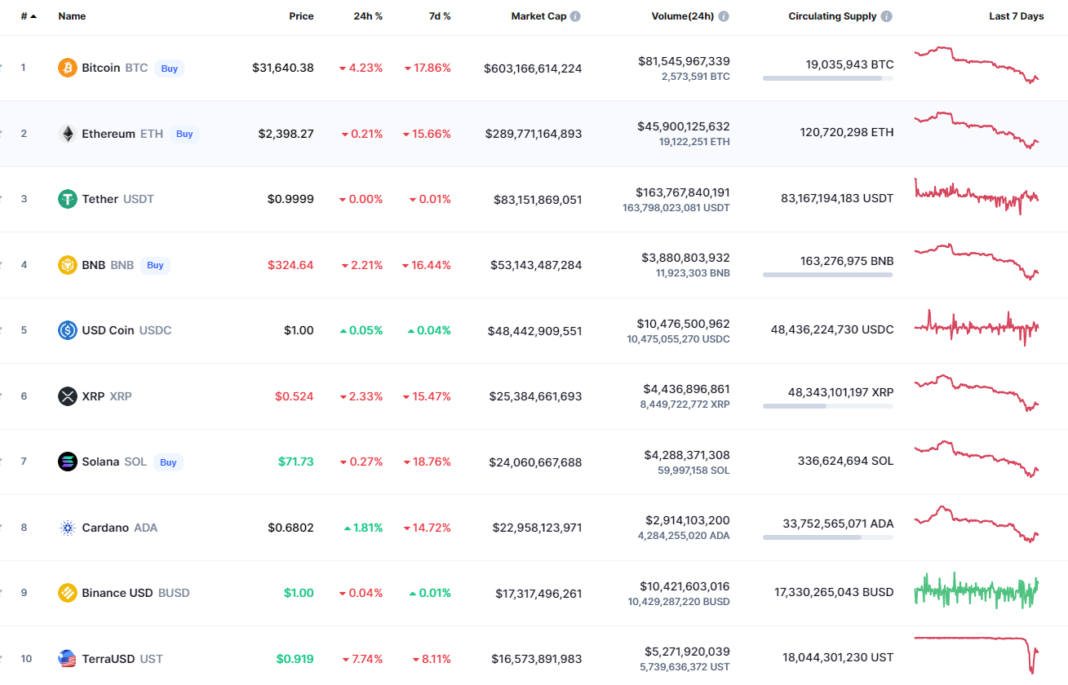The image size is (1068, 685).
Task: Click the Ethereum diamond logo icon
Action: click(x=68, y=134)
